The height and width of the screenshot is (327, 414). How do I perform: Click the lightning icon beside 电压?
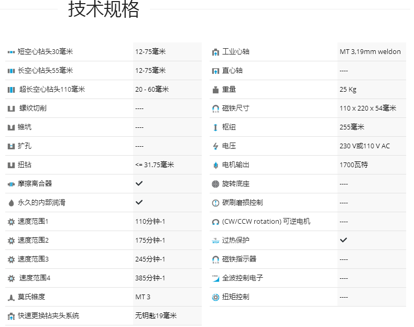(x=215, y=146)
